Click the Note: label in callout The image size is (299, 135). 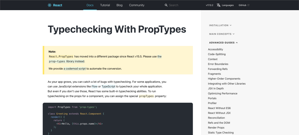pyautogui.click(x=52, y=52)
